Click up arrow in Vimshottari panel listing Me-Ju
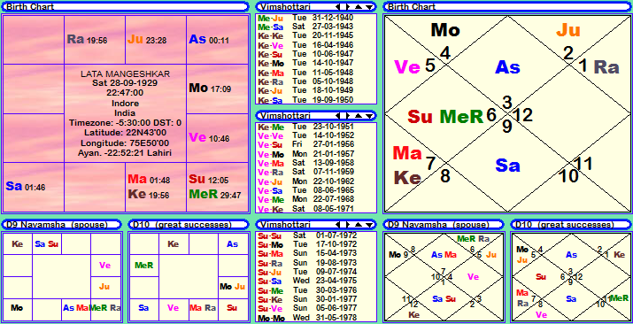The image size is (633, 324). pos(359,7)
